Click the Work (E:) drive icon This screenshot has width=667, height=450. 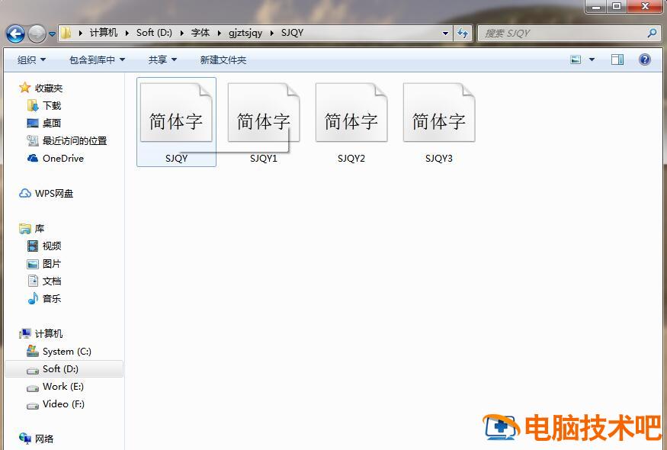[33, 388]
